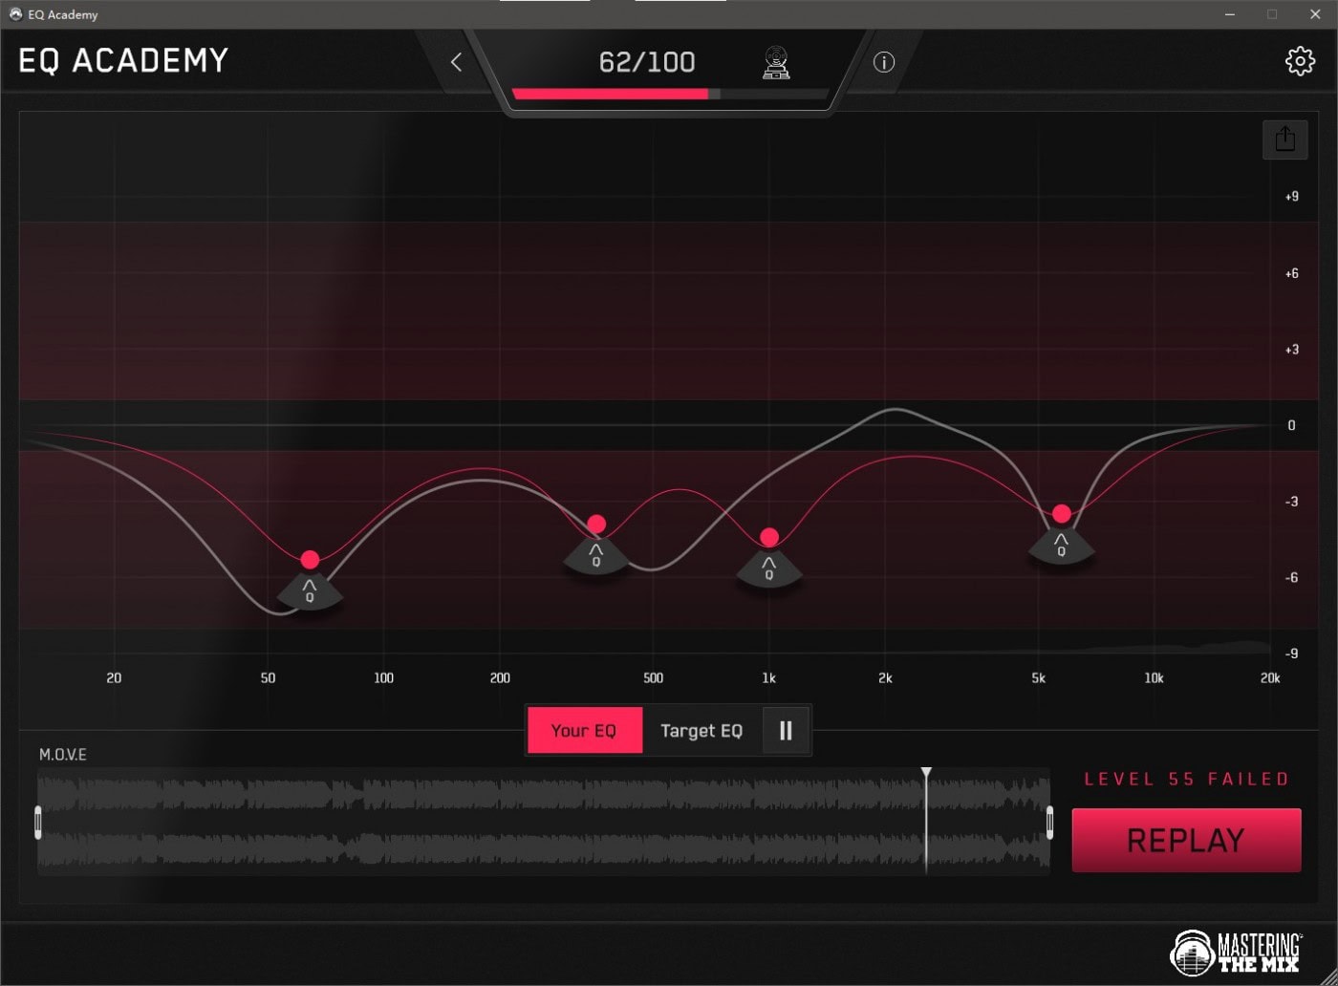Click the trophy avatar icon next to 62/100
Screen dimensions: 1338x986
point(776,63)
